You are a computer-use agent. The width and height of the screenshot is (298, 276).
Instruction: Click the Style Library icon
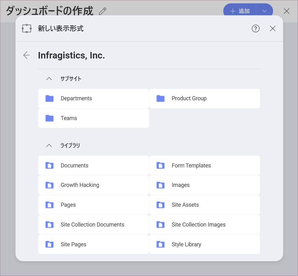point(160,244)
